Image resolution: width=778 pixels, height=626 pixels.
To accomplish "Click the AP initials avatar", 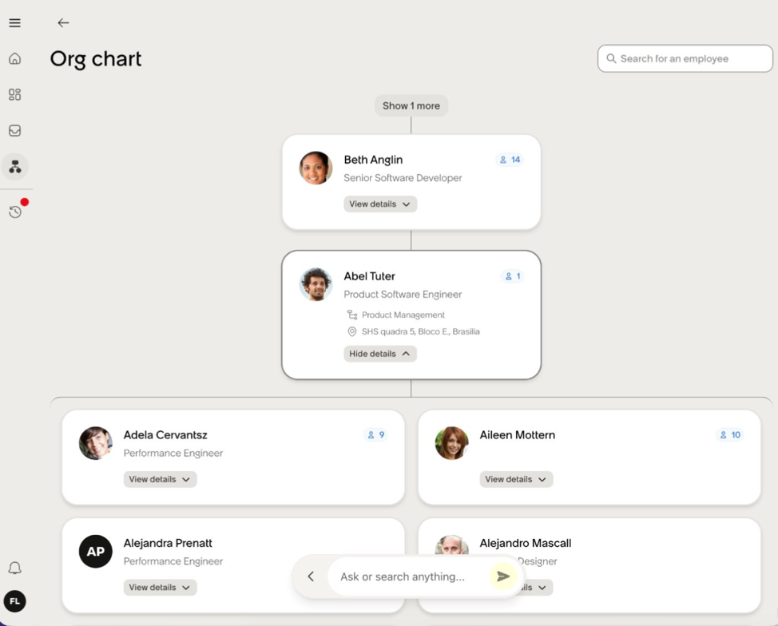I will coord(96,552).
